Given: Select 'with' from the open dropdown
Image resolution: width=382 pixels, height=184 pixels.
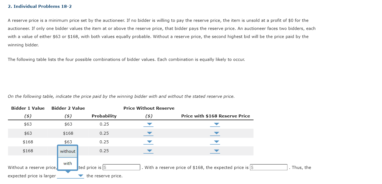Looking at the screenshot, I should 67,163.
